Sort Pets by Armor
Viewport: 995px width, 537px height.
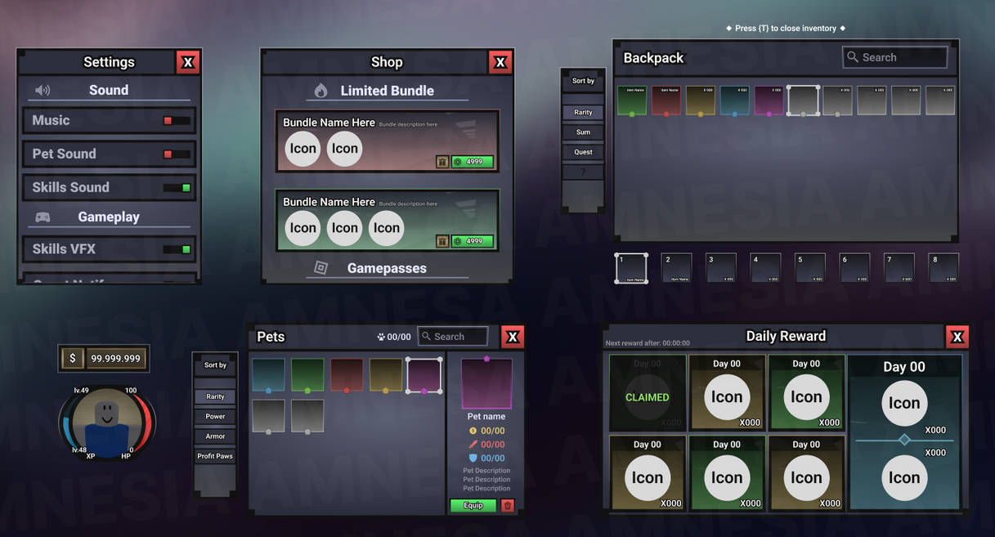(215, 436)
